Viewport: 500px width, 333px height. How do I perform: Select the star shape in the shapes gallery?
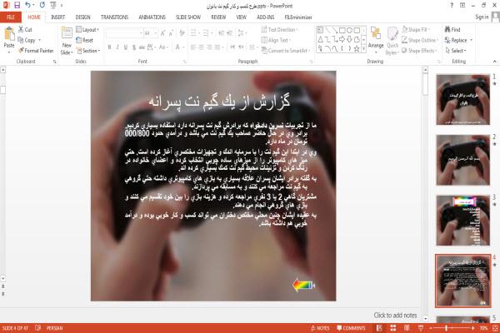point(357,48)
